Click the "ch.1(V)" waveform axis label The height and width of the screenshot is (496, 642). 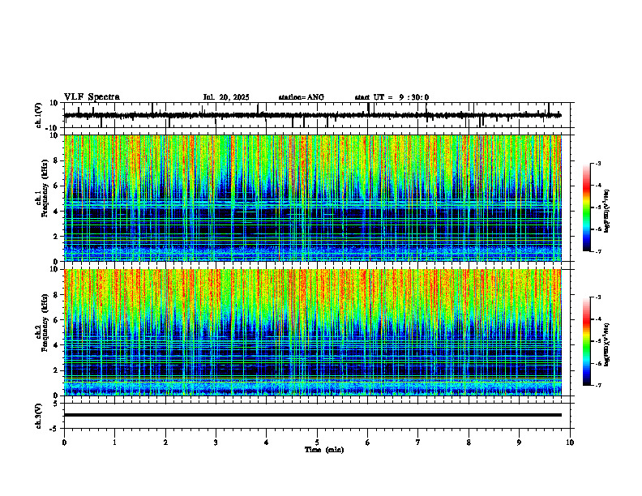(x=39, y=115)
